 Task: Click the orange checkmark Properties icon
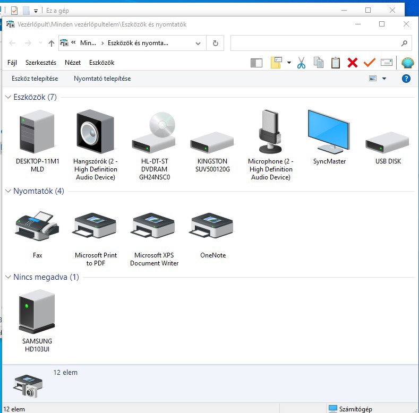[370, 63]
